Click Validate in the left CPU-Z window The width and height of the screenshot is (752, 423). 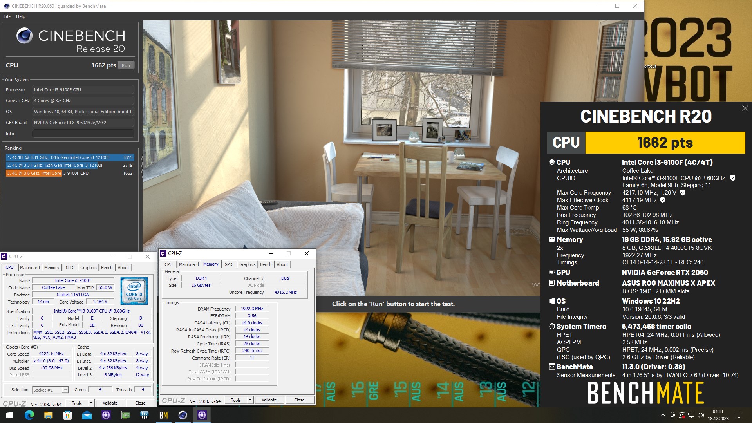(x=110, y=403)
